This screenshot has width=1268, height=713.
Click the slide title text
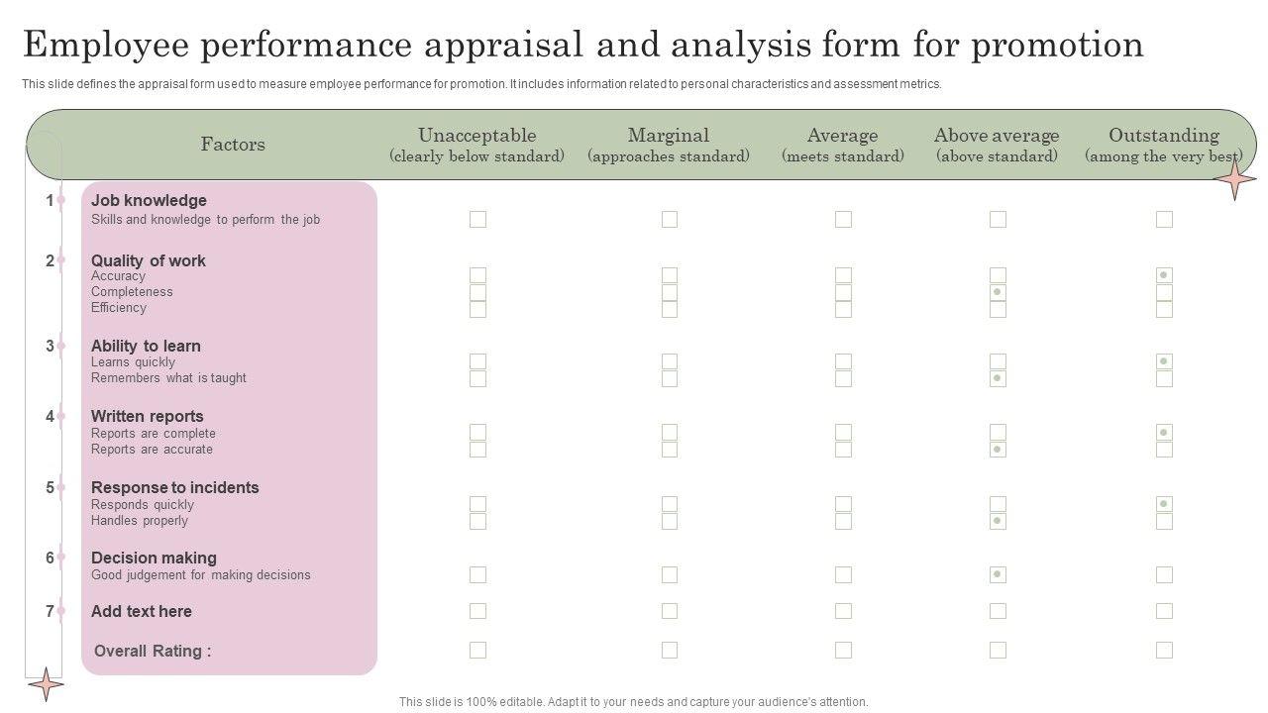(582, 46)
